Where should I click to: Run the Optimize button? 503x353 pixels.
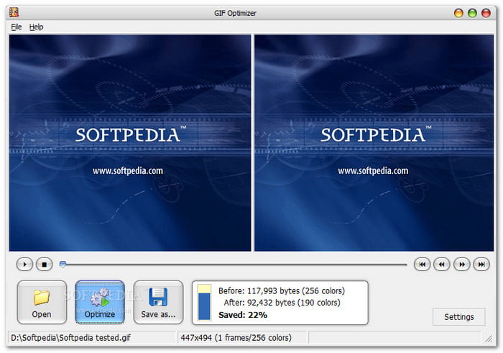(100, 302)
